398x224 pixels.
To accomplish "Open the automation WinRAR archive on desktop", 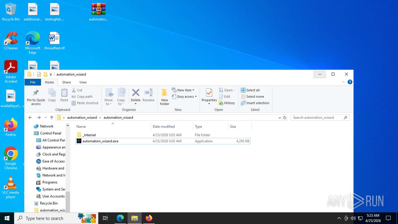I will coord(98,12).
